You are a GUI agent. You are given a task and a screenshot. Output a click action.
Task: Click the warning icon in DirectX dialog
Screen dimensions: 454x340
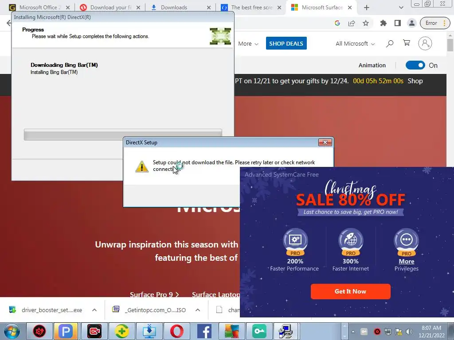tap(142, 166)
